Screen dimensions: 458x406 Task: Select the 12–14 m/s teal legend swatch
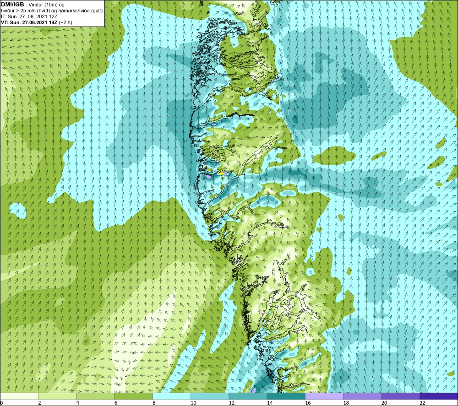coord(248,396)
